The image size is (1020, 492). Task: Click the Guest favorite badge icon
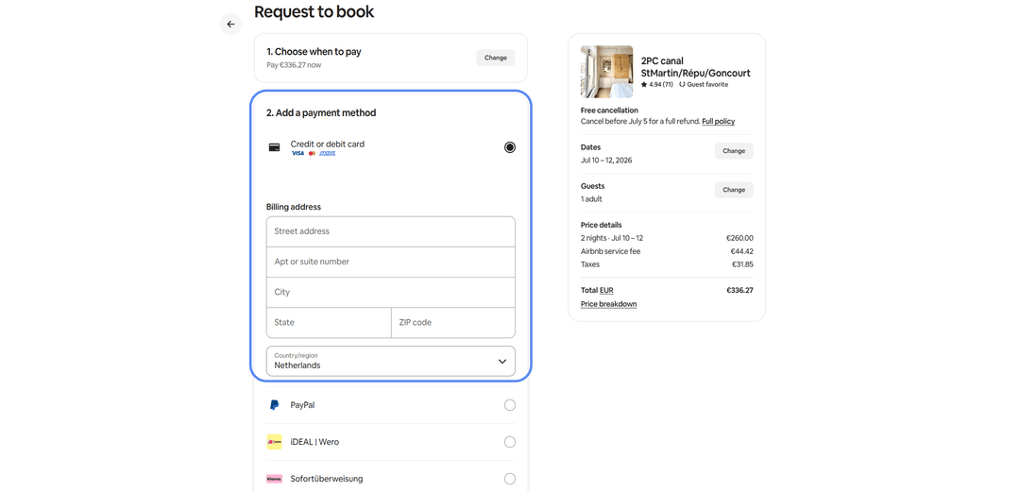[x=682, y=85]
